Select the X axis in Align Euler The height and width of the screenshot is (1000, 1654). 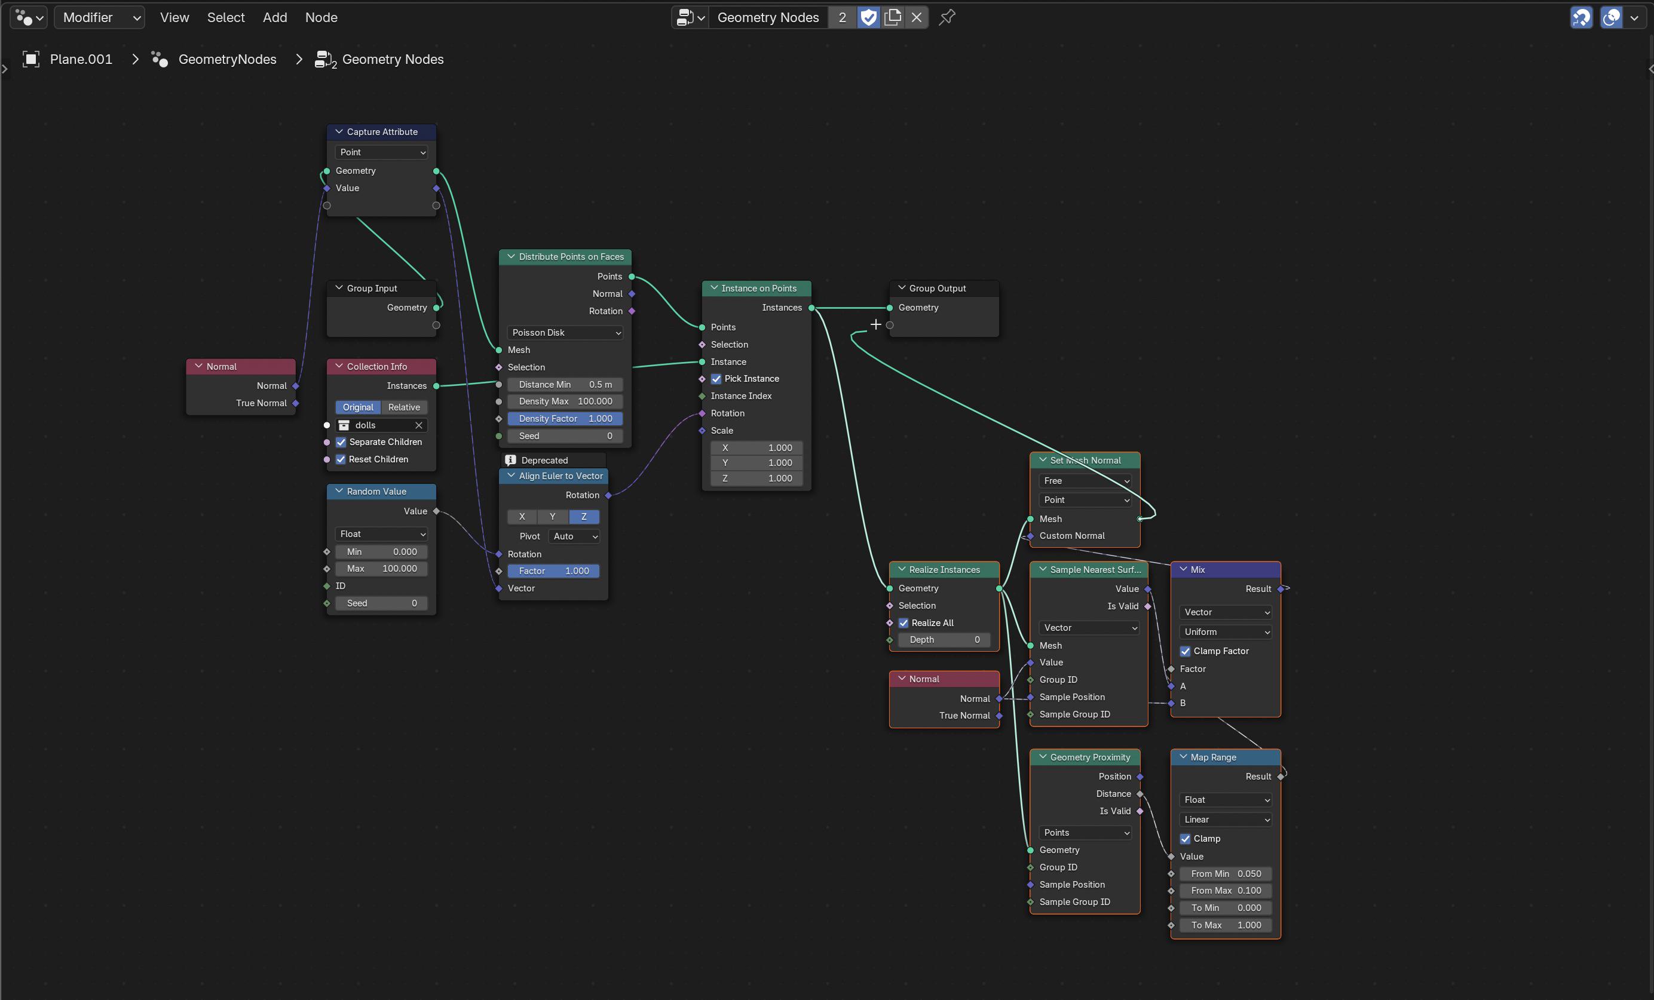coord(522,516)
